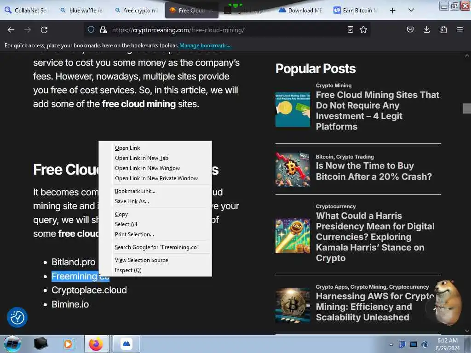The image size is (471, 353).
Task: Choose Select All from context menu
Action: coord(155,224)
